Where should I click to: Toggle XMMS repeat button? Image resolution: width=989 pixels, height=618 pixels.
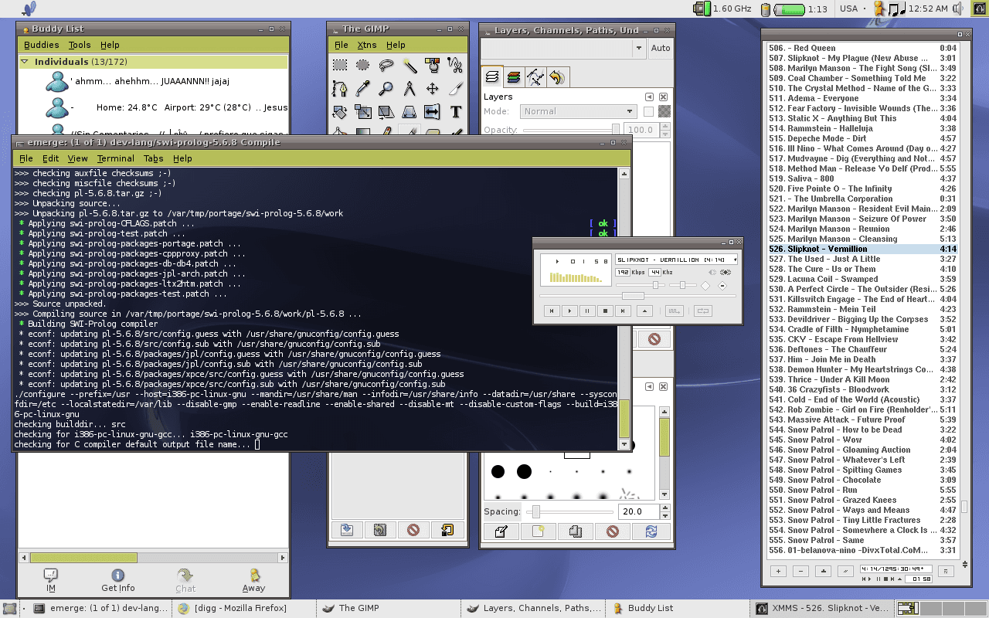pos(702,311)
